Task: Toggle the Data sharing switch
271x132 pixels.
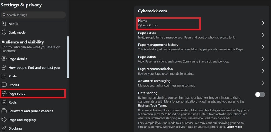Action: 260,94
